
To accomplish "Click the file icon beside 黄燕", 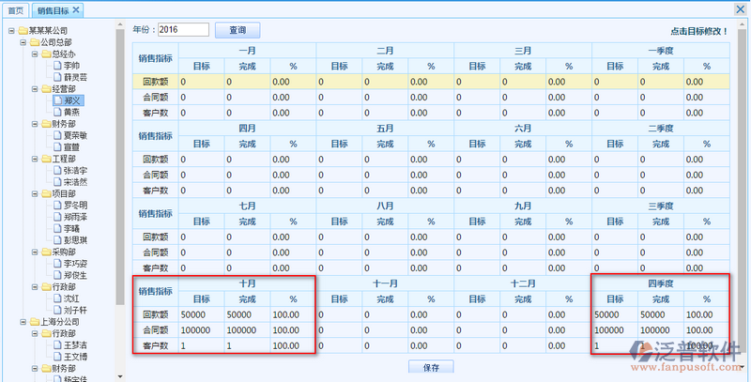I will click(x=56, y=112).
